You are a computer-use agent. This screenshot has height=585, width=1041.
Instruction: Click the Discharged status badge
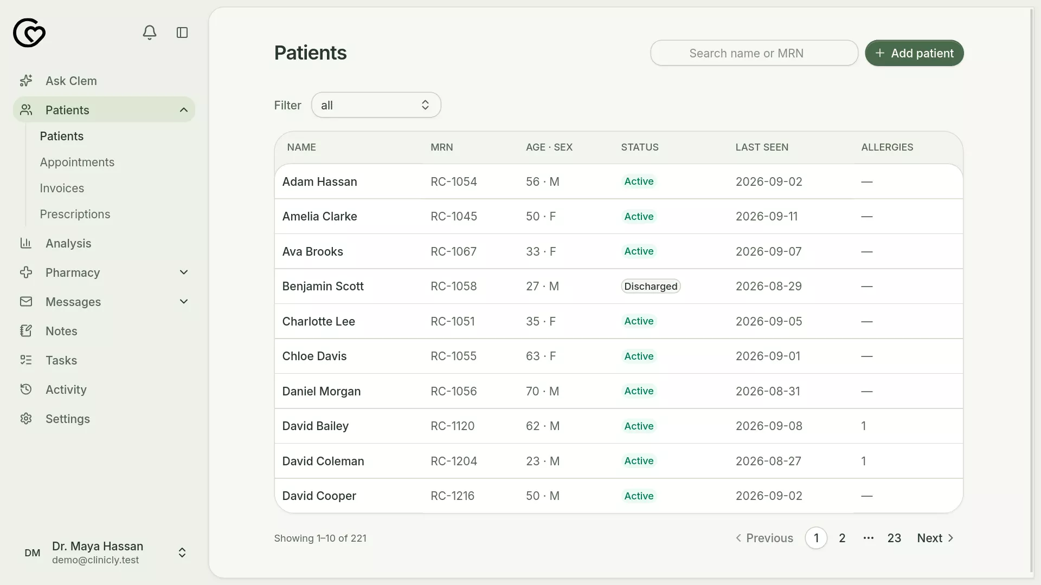(x=651, y=286)
